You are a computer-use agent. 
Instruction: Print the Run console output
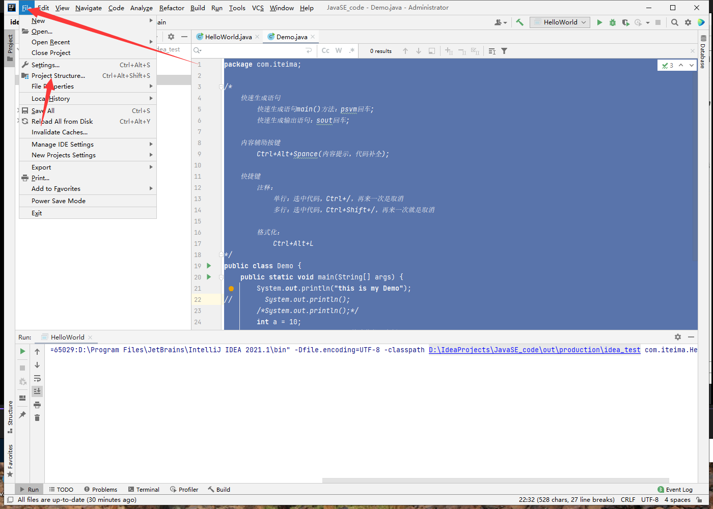tap(37, 405)
